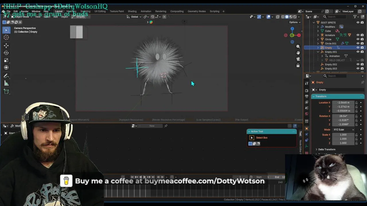Hide Armature with eye icon

[358, 35]
